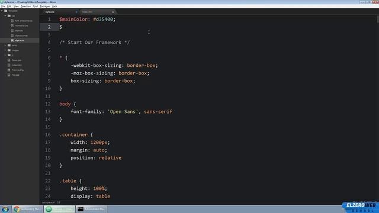Click line number 2 in gutter

[x=49, y=27]
